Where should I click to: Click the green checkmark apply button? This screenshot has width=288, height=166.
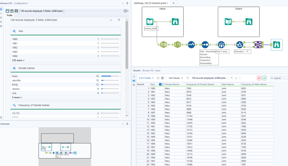[265, 78]
